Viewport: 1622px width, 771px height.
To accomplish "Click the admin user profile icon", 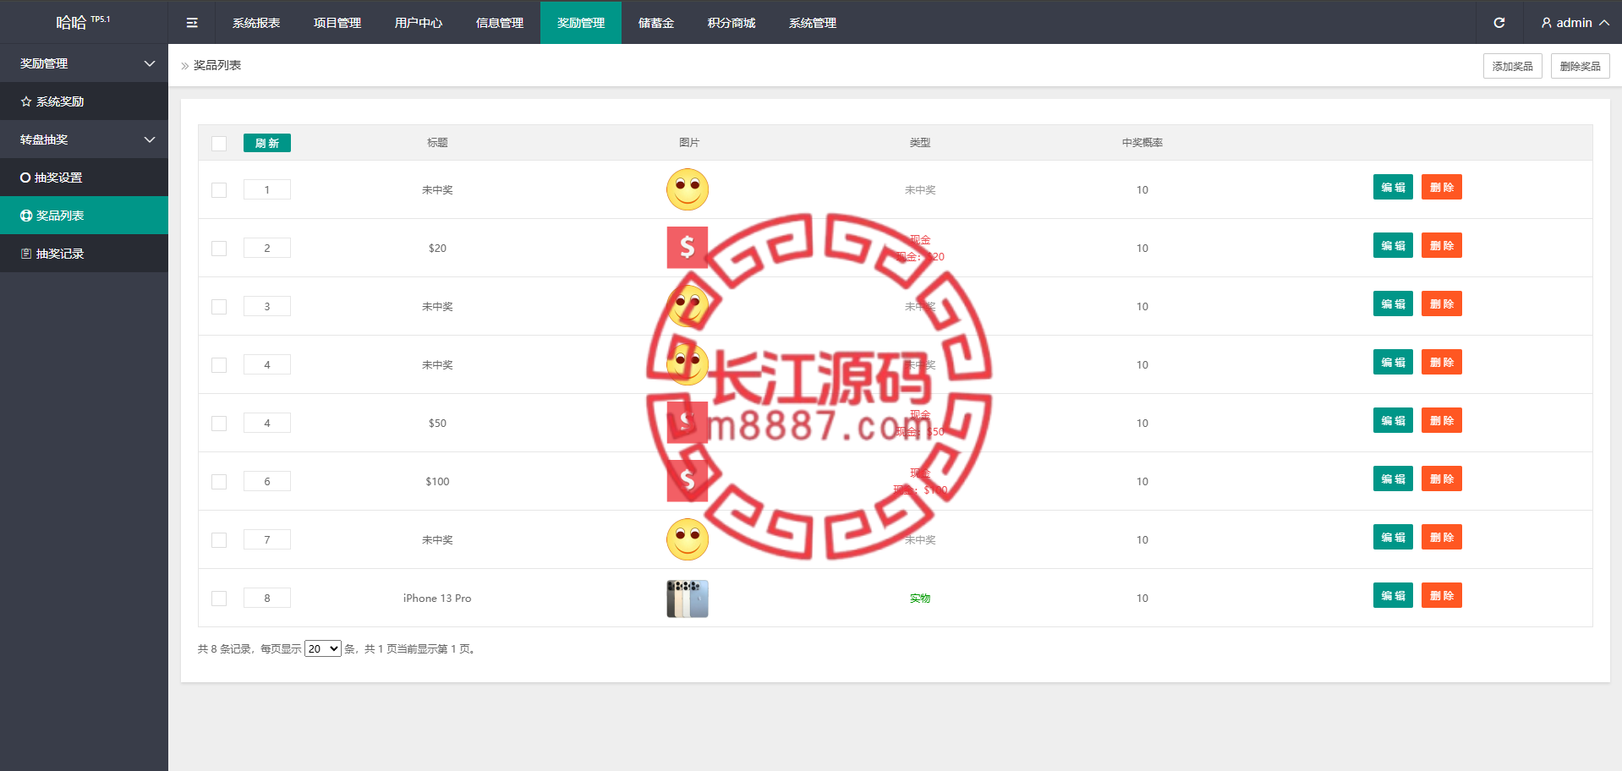I will (x=1546, y=23).
